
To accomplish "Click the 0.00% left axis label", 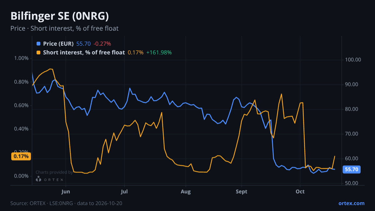I will coord(22,176).
